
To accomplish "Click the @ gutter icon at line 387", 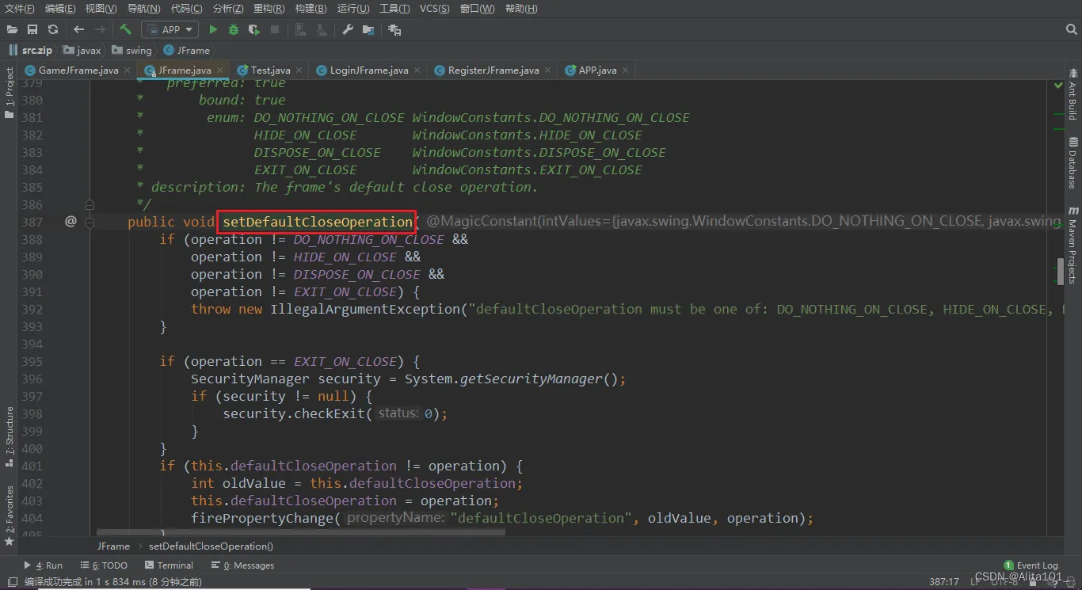I will click(70, 222).
